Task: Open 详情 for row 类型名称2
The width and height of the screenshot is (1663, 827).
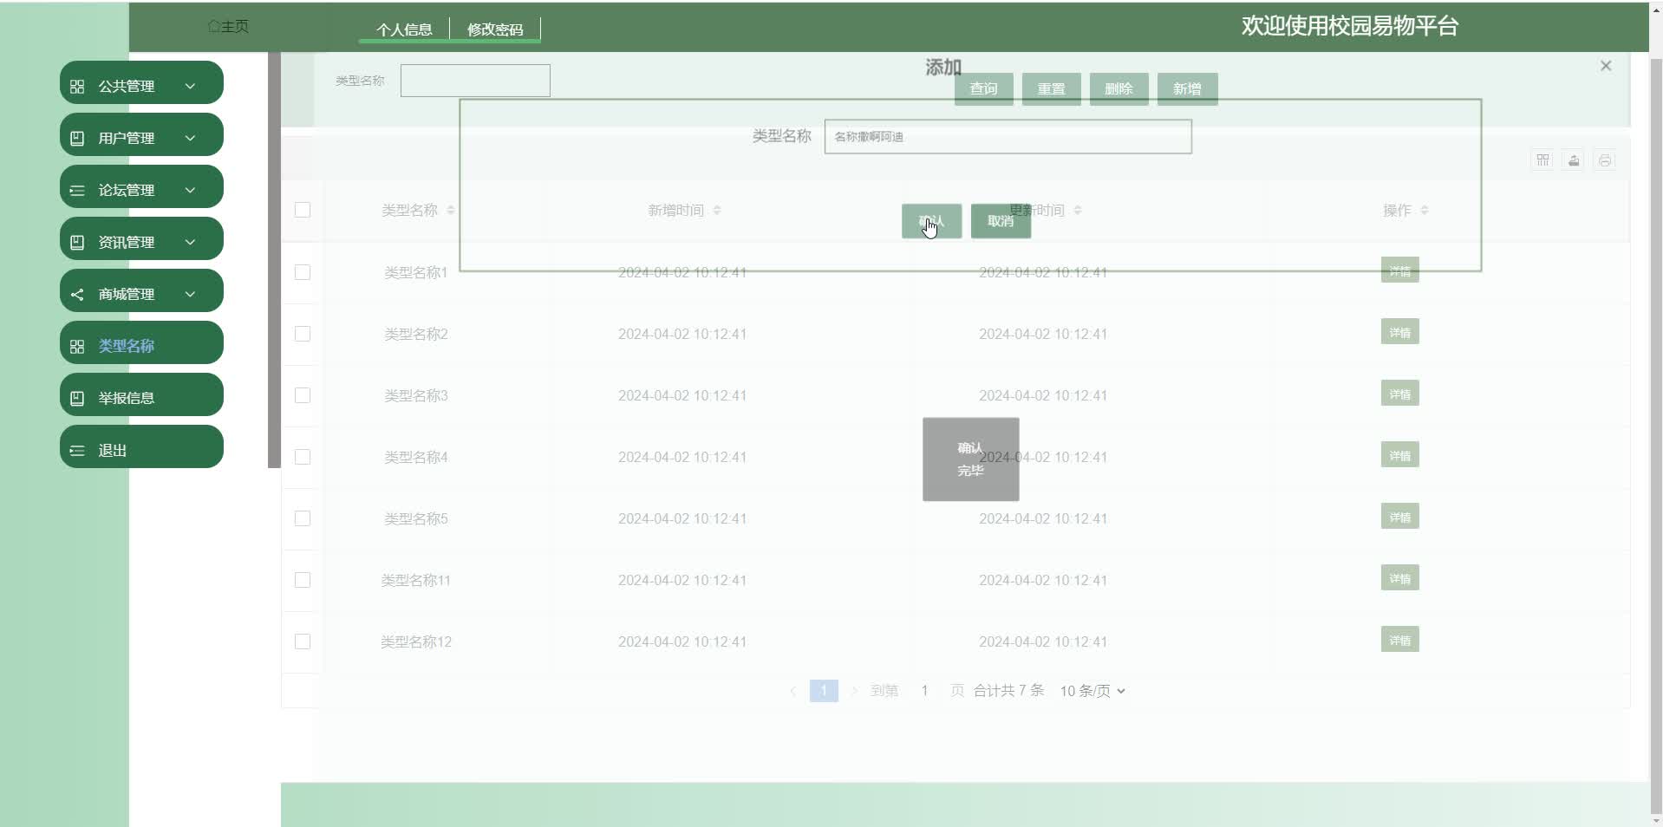Action: click(x=1399, y=332)
